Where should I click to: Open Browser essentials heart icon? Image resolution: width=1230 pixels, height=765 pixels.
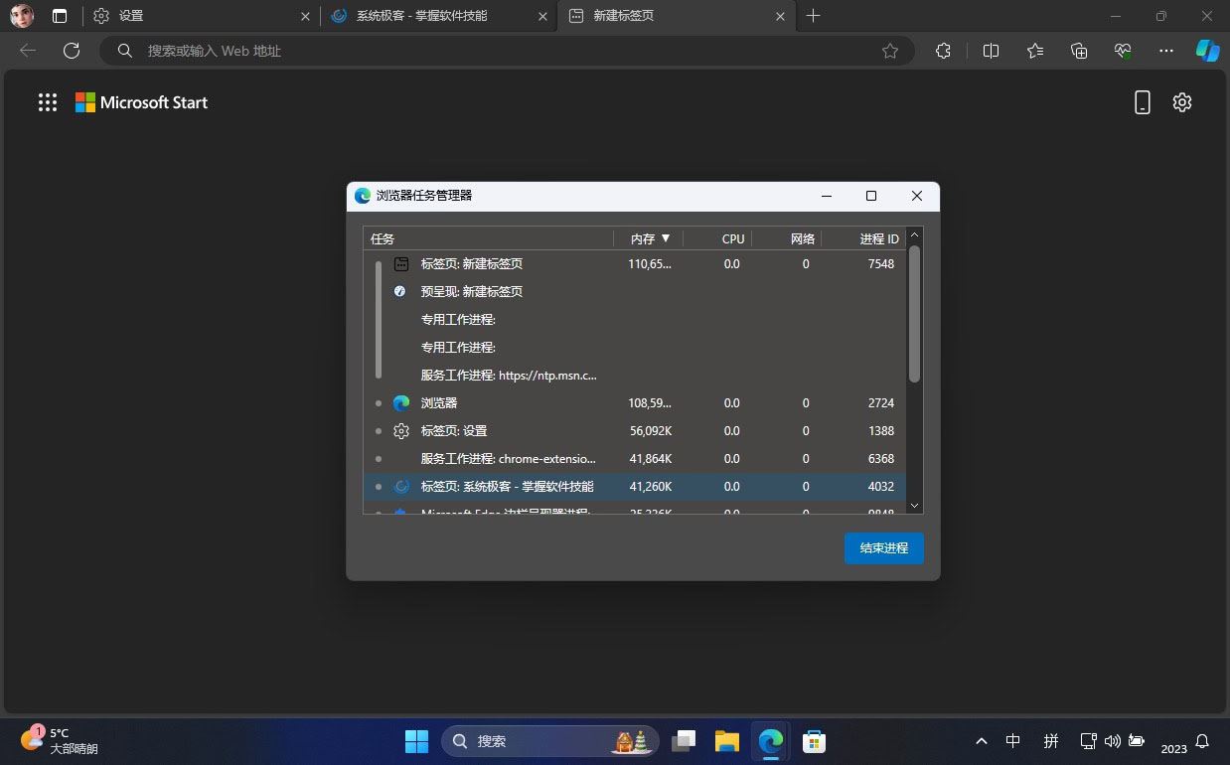(1123, 51)
